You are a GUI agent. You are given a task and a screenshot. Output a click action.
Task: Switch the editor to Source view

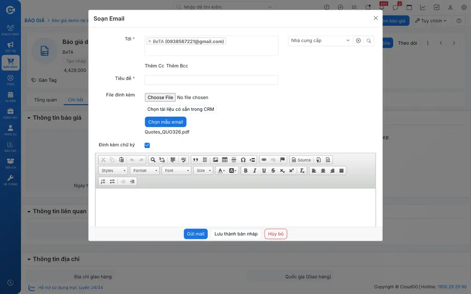(x=301, y=160)
